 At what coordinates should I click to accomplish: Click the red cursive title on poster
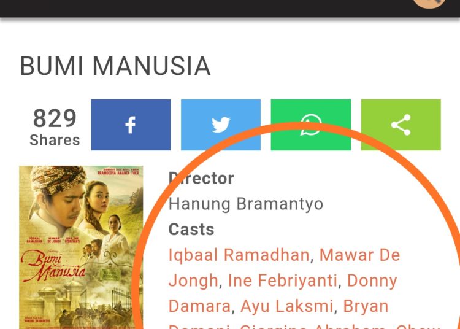pos(54,266)
